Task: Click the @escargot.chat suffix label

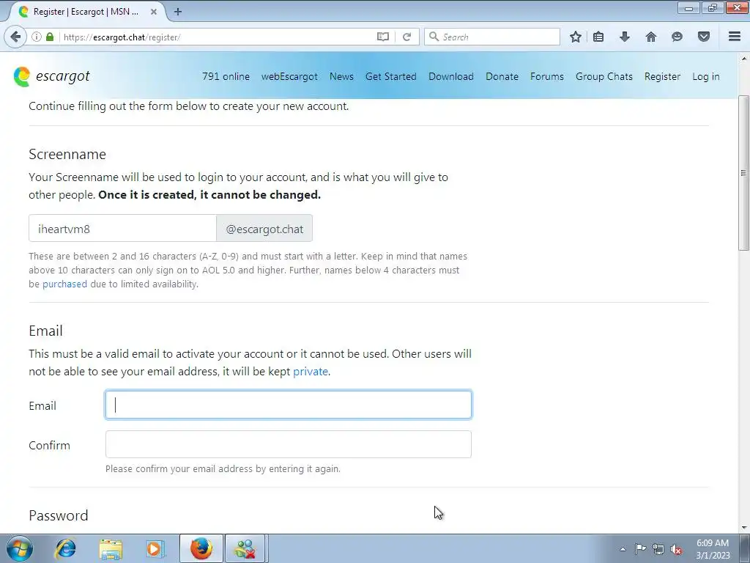Action: [264, 229]
